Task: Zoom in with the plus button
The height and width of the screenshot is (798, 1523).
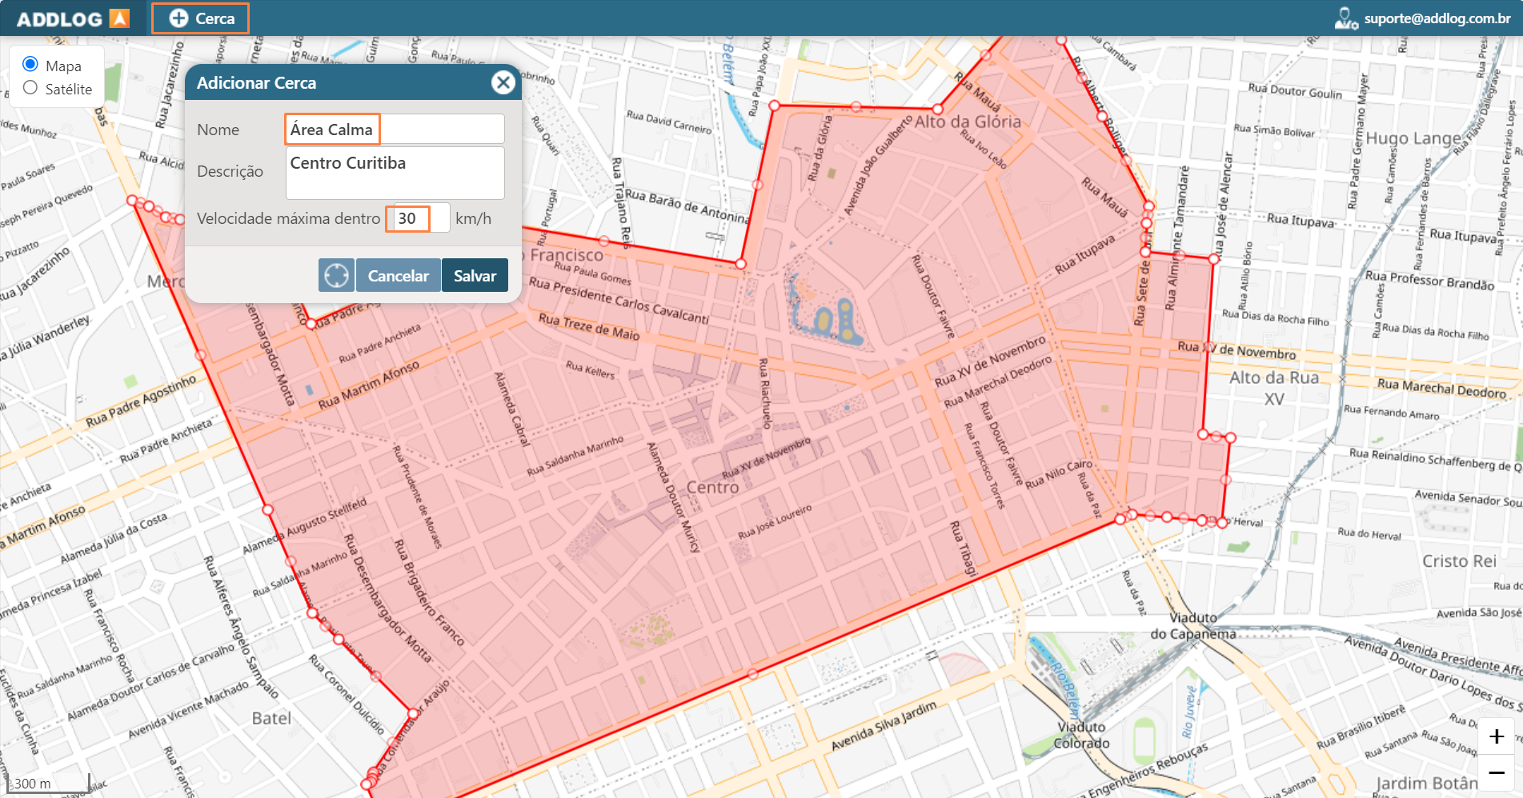Action: tap(1496, 736)
